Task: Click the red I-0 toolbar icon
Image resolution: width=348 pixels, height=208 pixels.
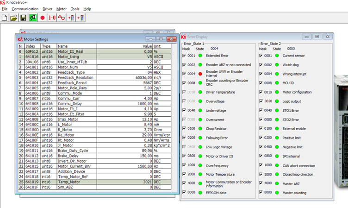Action: point(52,18)
